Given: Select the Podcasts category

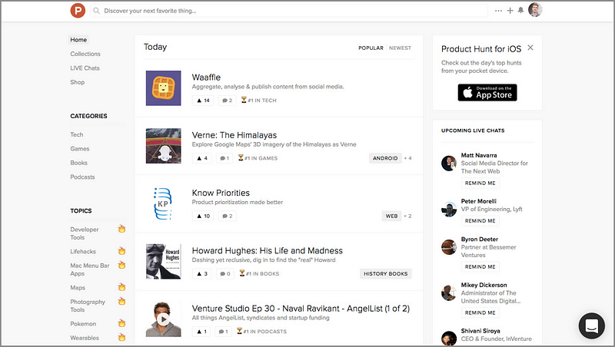Looking at the screenshot, I should pyautogui.click(x=82, y=177).
